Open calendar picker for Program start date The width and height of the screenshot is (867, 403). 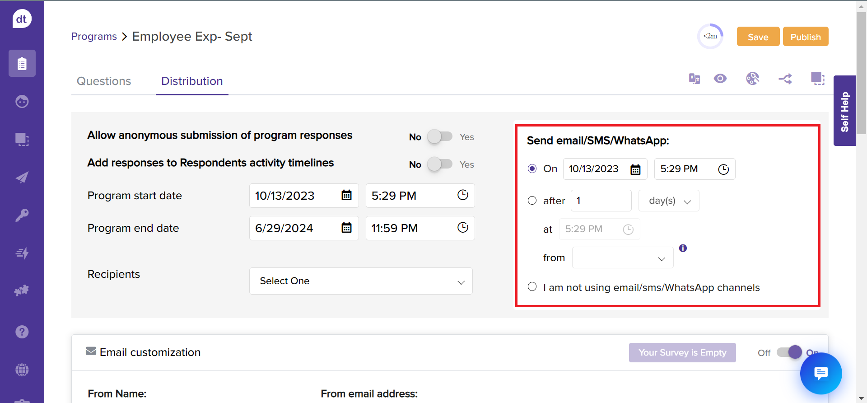point(346,195)
